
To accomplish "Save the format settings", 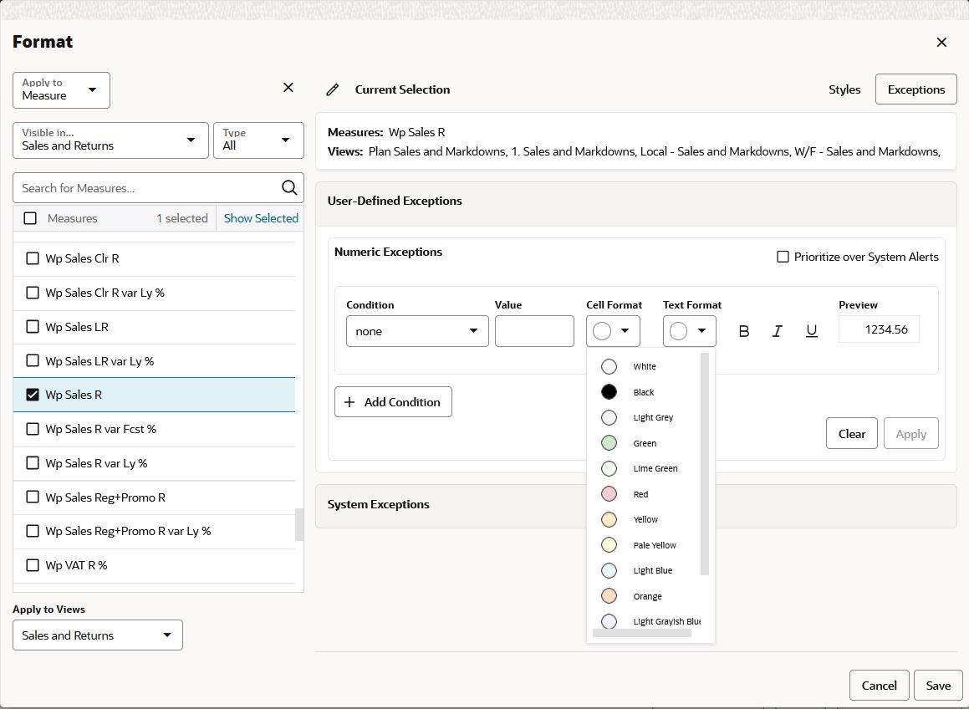I will pyautogui.click(x=937, y=685).
